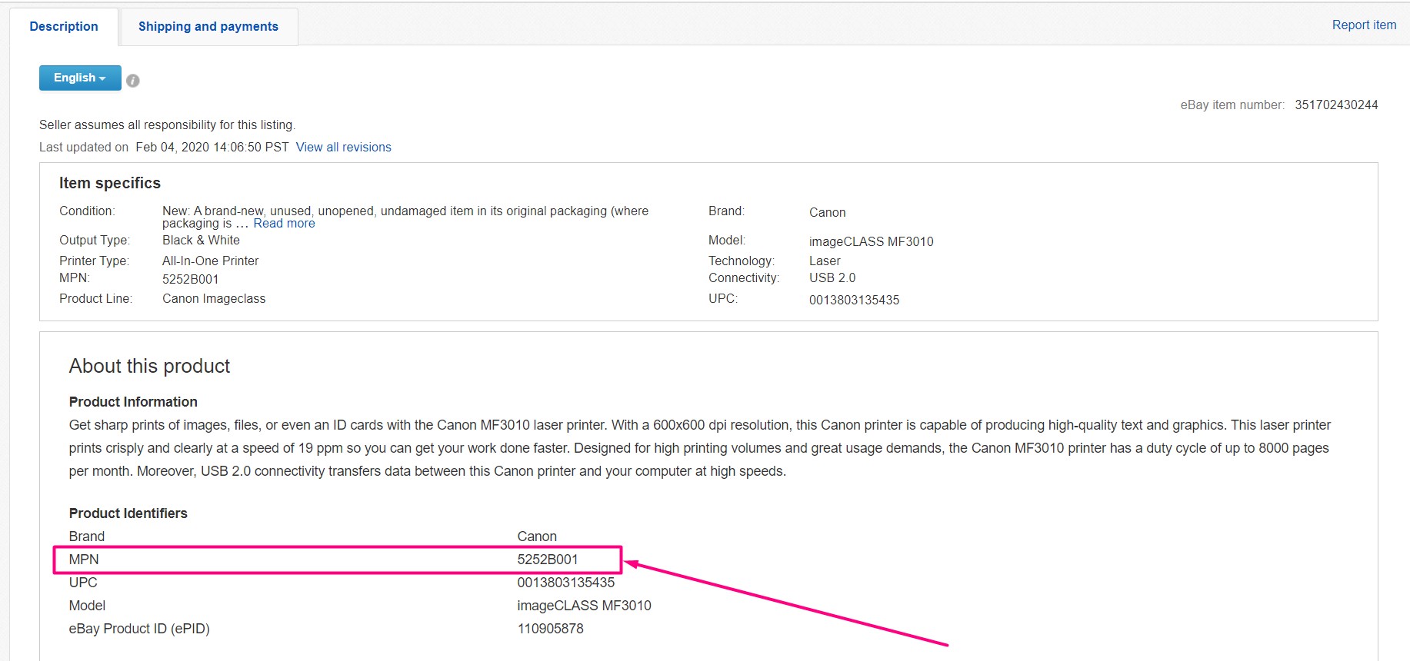Viewport: 1410px width, 661px height.
Task: Select the Black & White output type value
Action: click(201, 240)
